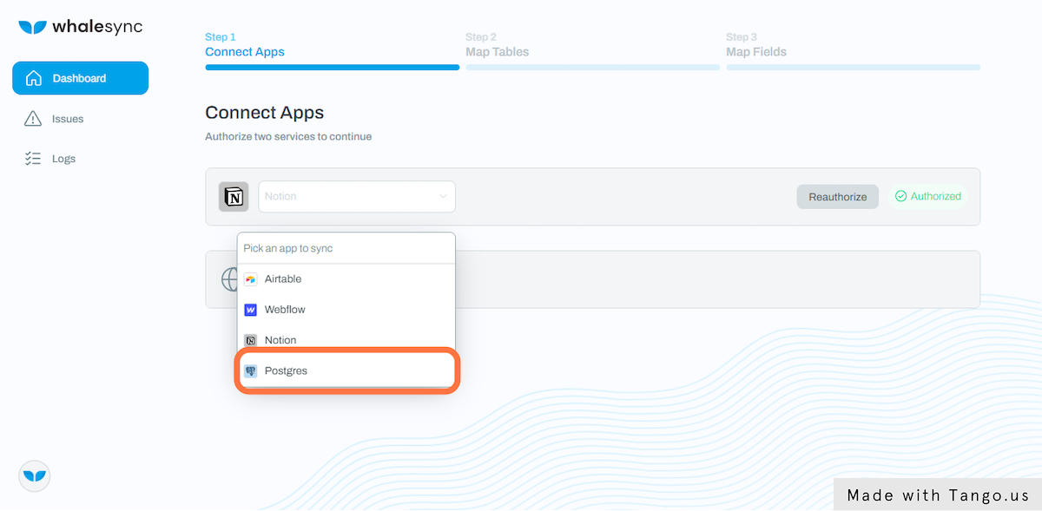The width and height of the screenshot is (1042, 511).
Task: Click the Webflow icon in the dropdown list
Action: (251, 310)
